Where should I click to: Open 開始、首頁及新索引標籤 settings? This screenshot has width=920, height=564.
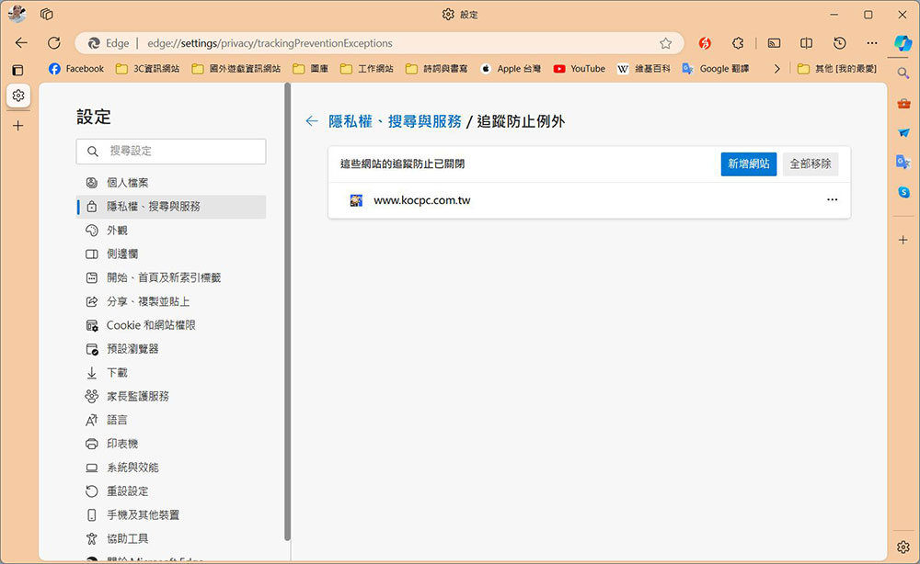171,277
